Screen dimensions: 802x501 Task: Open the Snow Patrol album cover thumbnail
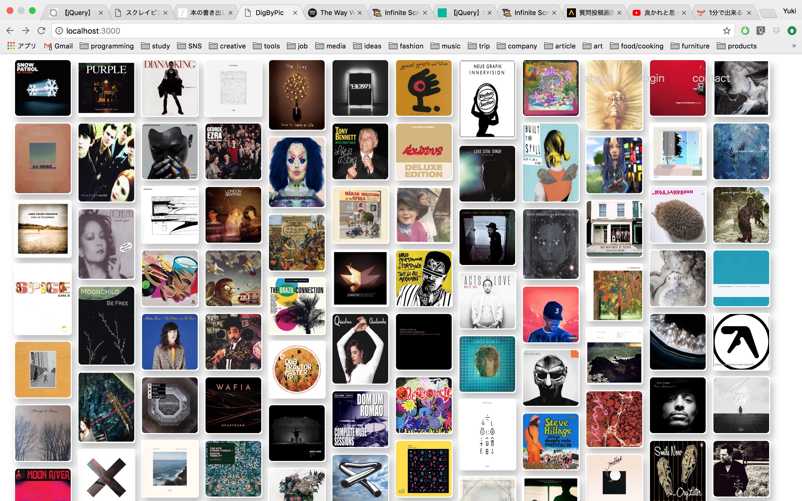(43, 88)
